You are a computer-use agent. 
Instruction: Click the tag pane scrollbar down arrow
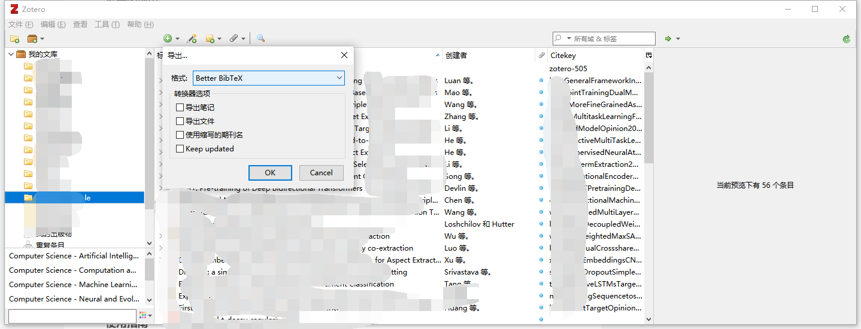click(x=150, y=301)
